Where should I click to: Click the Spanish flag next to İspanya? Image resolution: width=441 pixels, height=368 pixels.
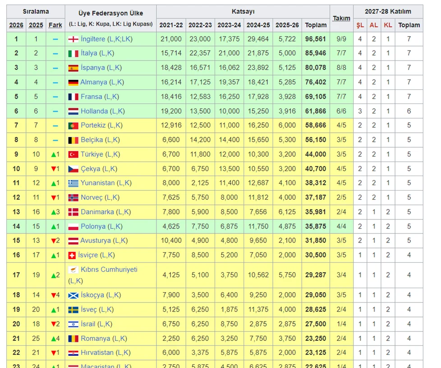tap(73, 68)
